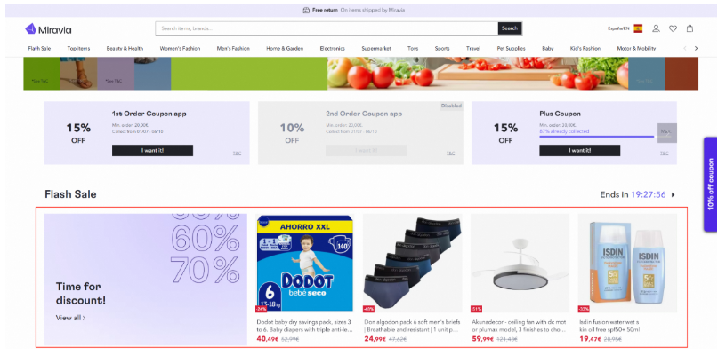Open the user account icon
The image size is (726, 355).
[x=656, y=28]
